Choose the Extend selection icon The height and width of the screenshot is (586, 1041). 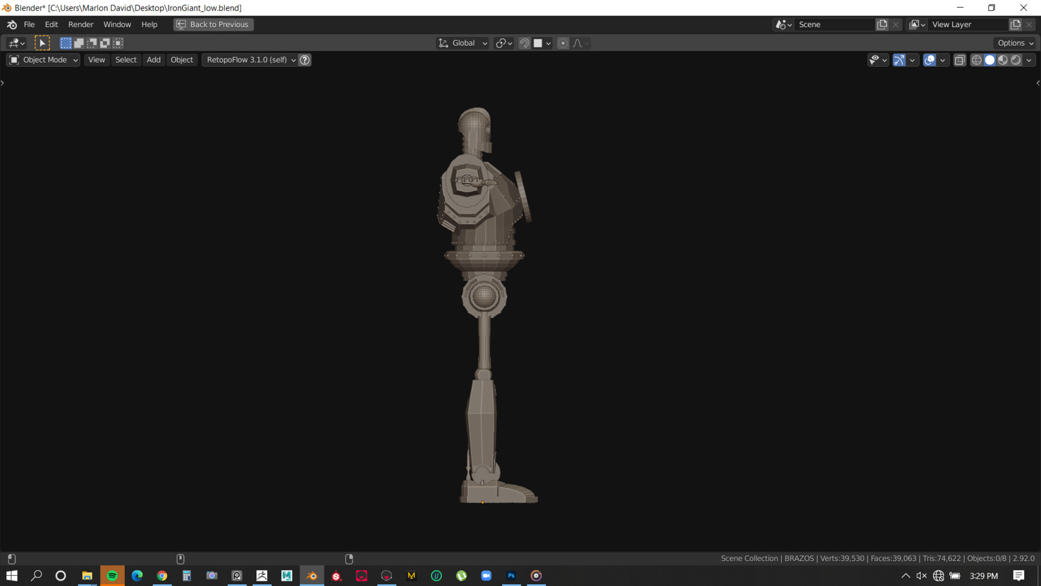coord(78,43)
